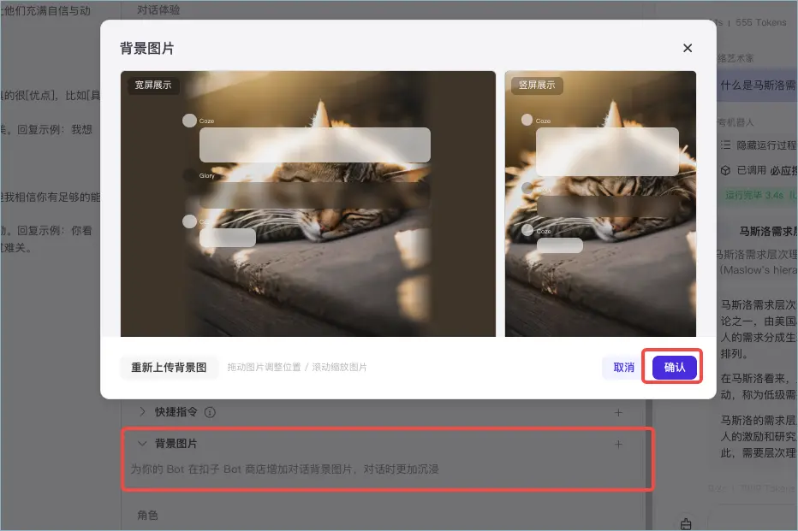Viewport: 798px width, 531px height.
Task: Expand the 角色 section
Action: coord(148,515)
